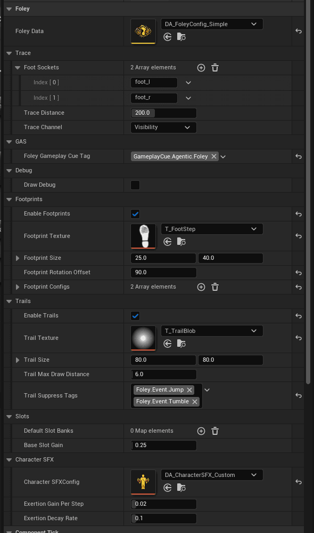Click the Footprint Rotation Offset field
The image size is (314, 533).
coord(163,272)
